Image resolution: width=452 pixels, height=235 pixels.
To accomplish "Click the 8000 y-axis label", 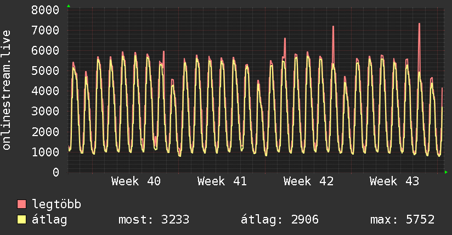I will [46, 10].
